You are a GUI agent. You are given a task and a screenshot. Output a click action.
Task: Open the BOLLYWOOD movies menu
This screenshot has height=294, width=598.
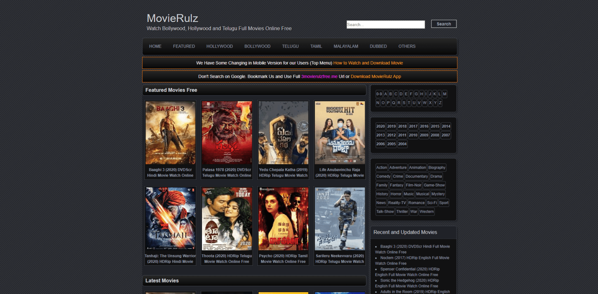pos(257,46)
